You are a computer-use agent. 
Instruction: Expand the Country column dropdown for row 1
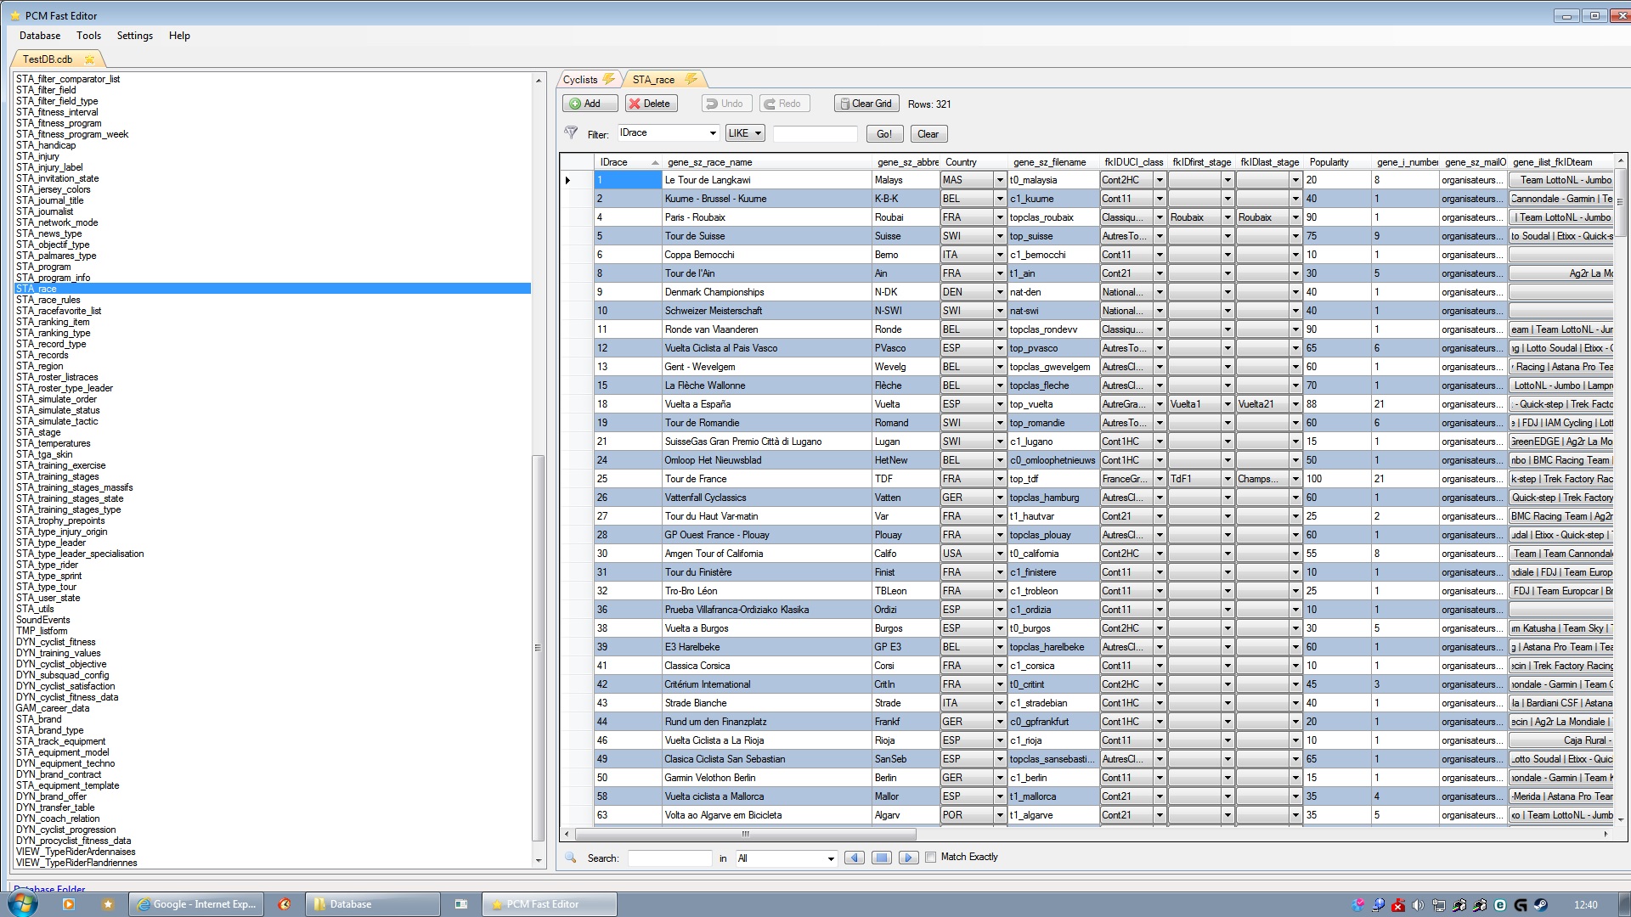pos(999,179)
